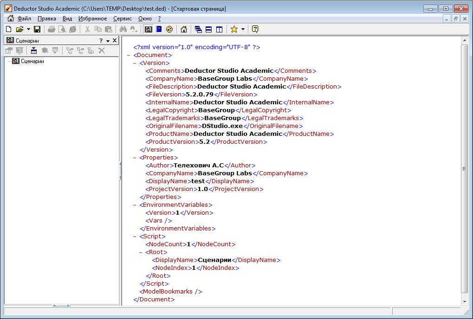
Task: Expand the open-file recent list arrow
Action: [x=28, y=29]
